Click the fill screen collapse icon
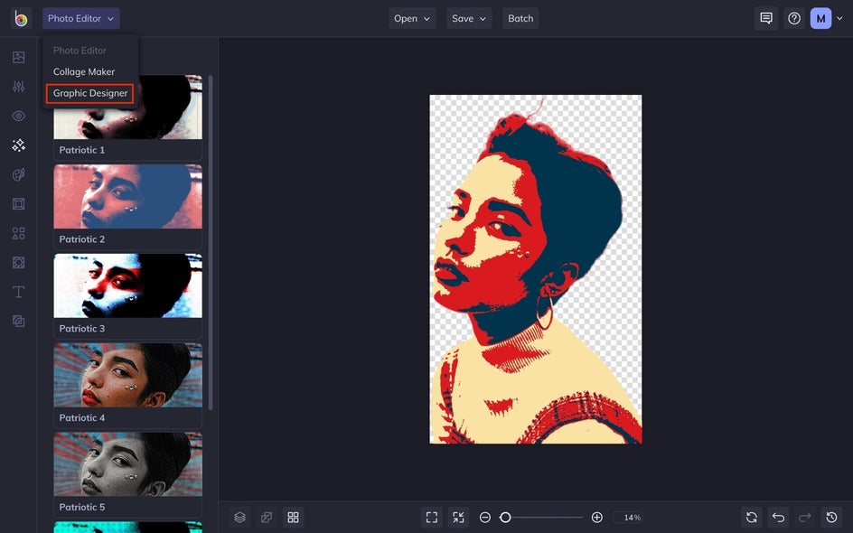853x533 pixels. point(459,518)
